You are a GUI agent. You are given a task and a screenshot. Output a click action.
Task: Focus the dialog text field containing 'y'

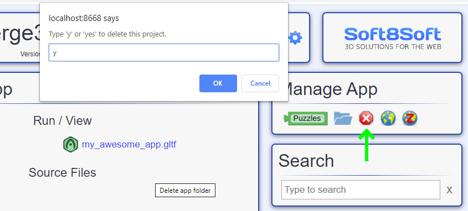(164, 52)
